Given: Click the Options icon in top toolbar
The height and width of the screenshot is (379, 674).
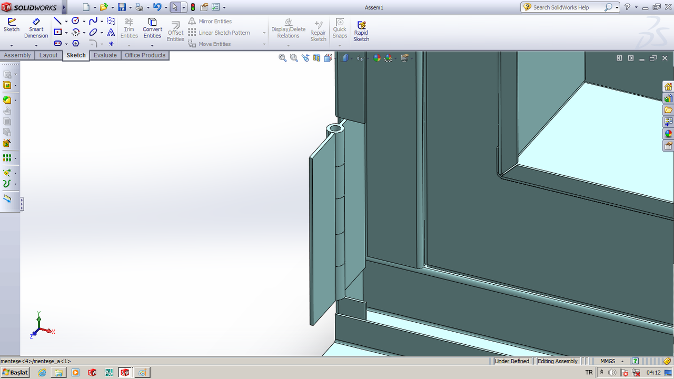Looking at the screenshot, I should coord(215,7).
